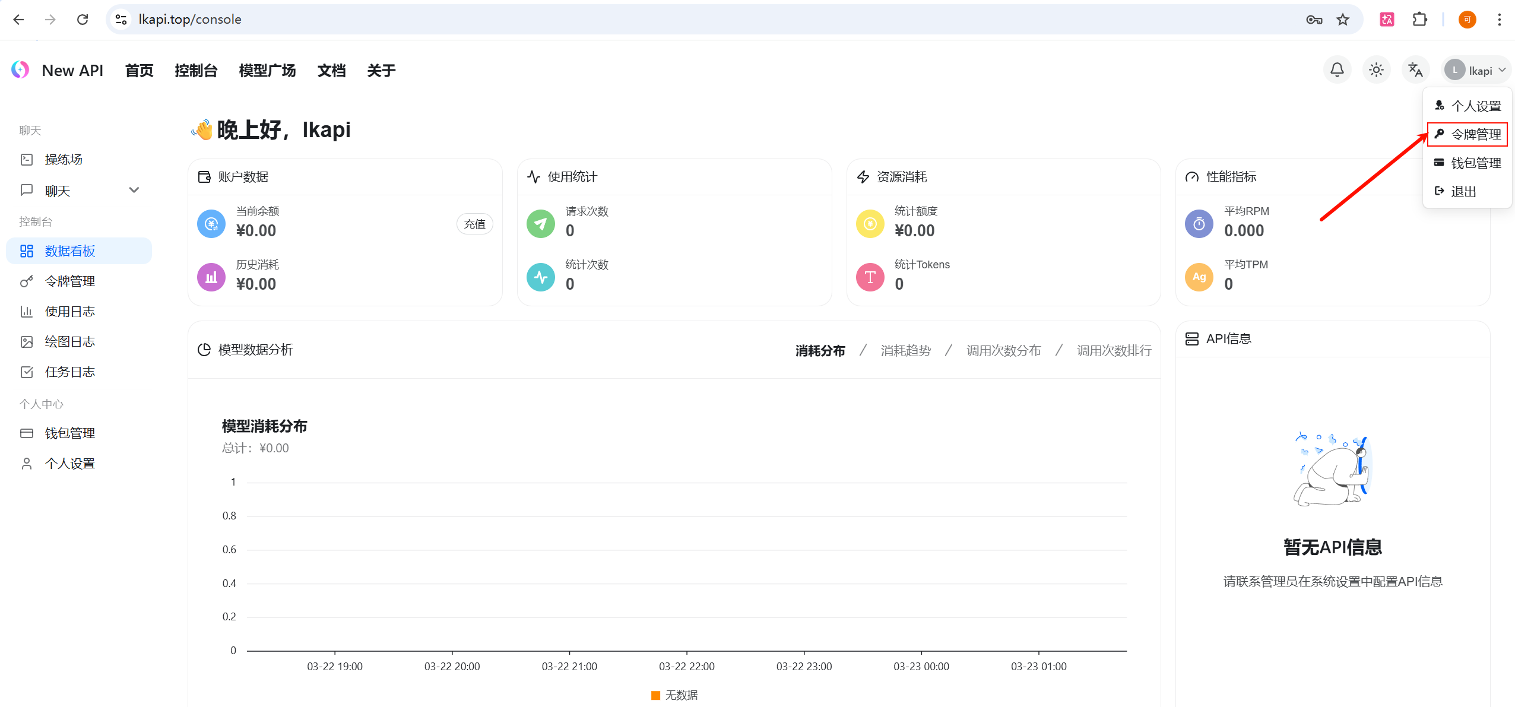Collapse the lkapi user dropdown
This screenshot has width=1515, height=707.
1476,70
